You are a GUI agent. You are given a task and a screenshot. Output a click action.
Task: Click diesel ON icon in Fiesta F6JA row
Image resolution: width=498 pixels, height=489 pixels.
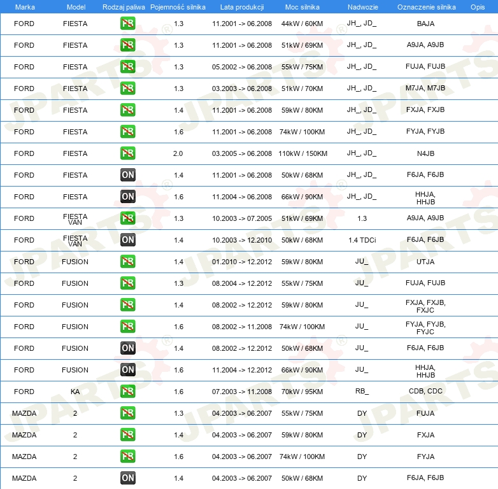pyautogui.click(x=127, y=174)
